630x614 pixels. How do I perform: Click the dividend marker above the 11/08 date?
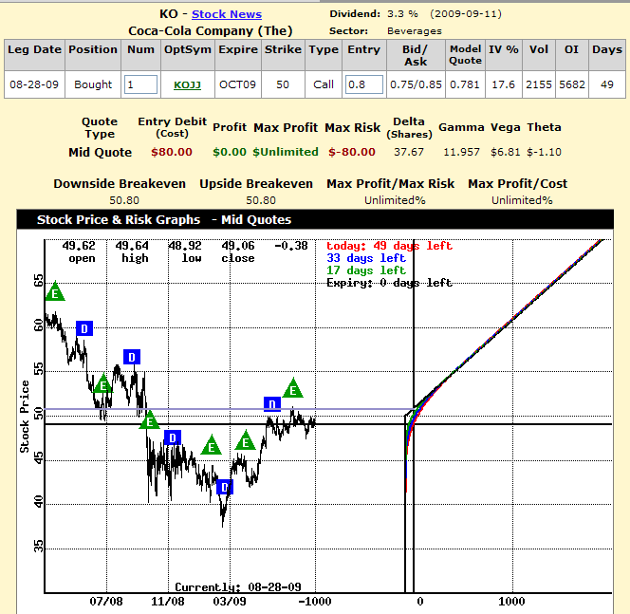click(173, 437)
